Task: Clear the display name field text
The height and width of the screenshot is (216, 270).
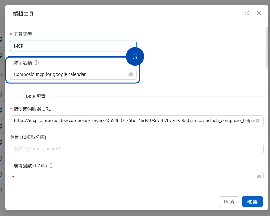Action: click(x=131, y=74)
